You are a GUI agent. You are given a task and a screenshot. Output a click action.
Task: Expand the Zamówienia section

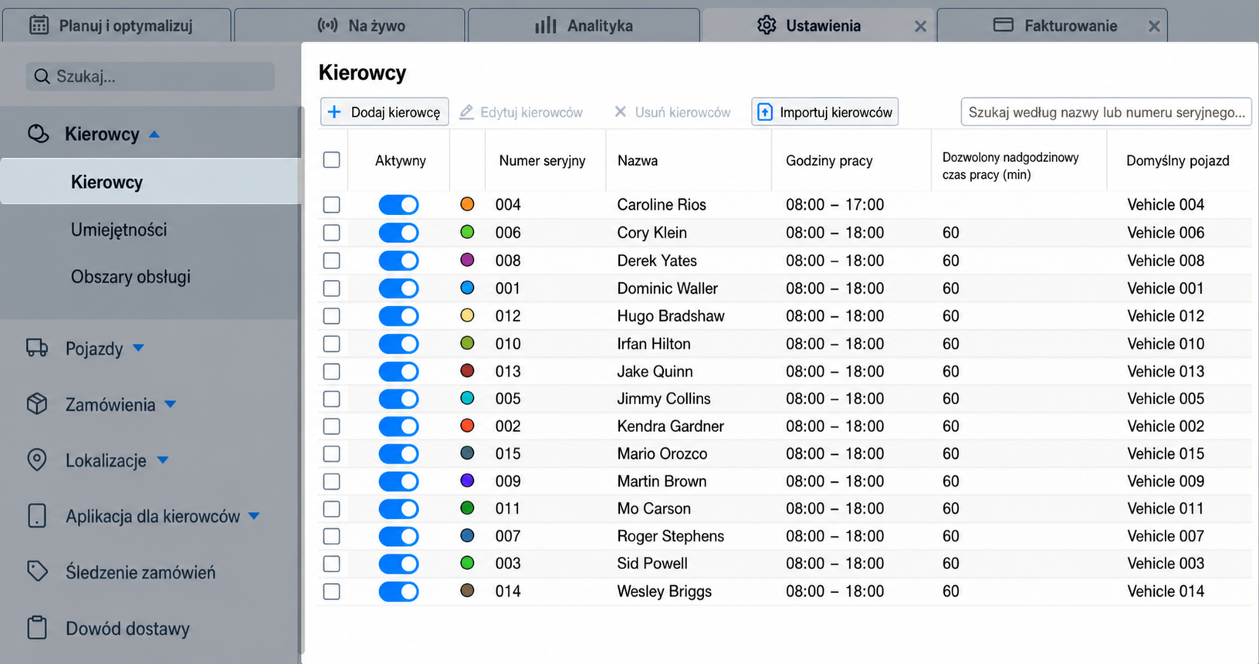(171, 404)
